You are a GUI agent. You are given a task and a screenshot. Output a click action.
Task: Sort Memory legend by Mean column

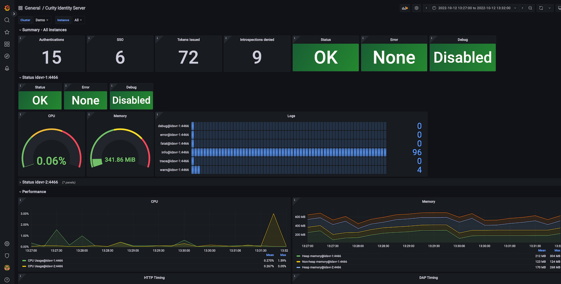[x=542, y=250]
